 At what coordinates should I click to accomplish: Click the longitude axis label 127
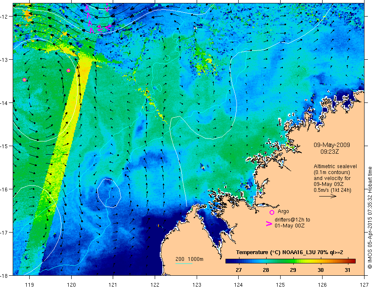pyautogui.click(x=364, y=285)
